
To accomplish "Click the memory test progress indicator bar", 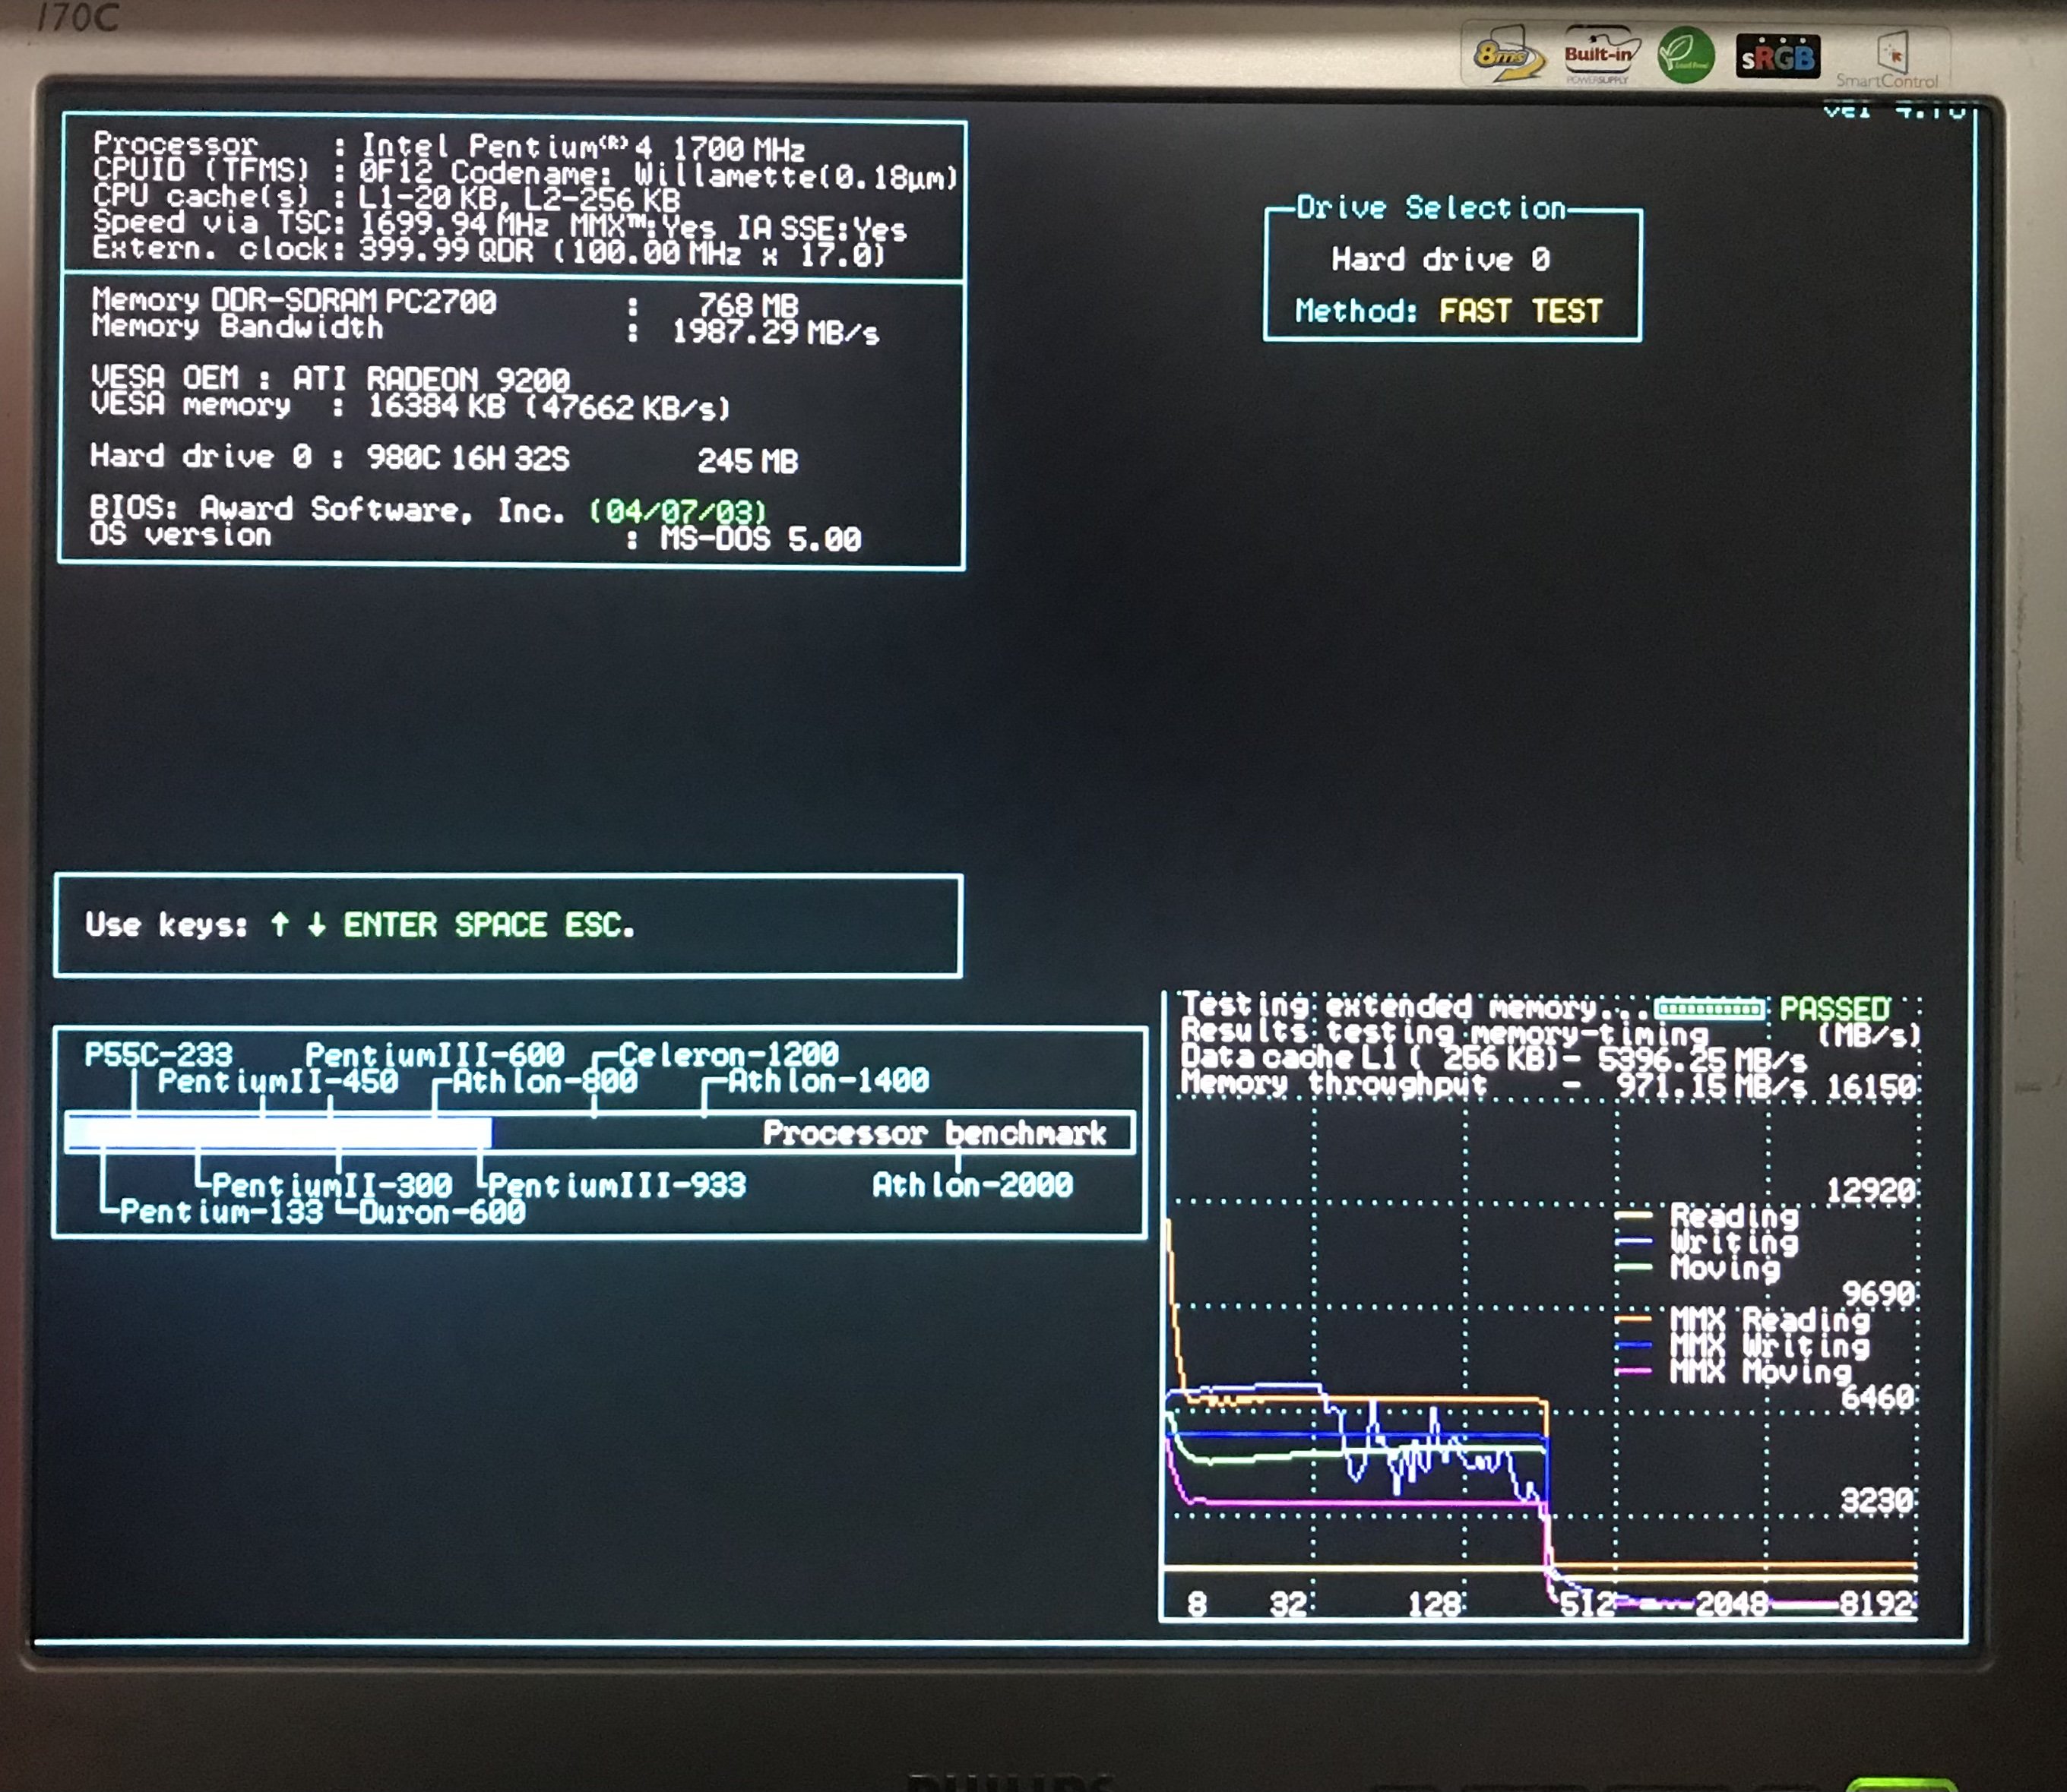I will point(1709,1008).
